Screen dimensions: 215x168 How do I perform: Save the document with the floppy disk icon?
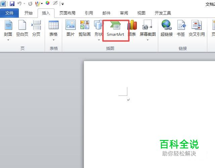[12, 4]
